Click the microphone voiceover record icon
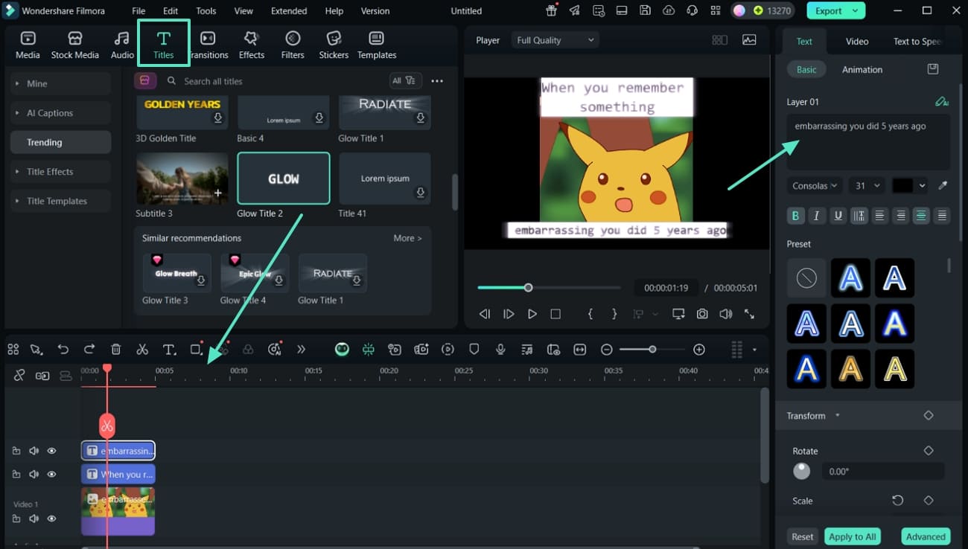This screenshot has height=549, width=968. click(500, 350)
